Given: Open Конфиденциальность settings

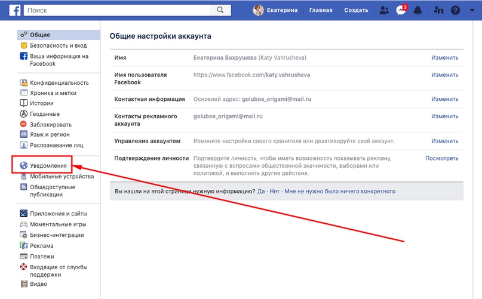Looking at the screenshot, I should 59,83.
